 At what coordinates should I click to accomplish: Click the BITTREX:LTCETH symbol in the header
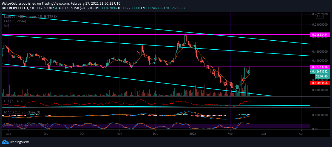click(x=15, y=8)
